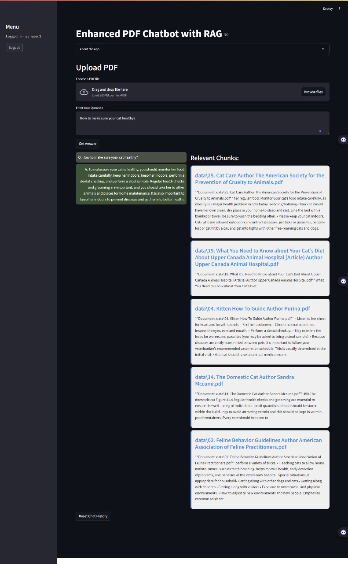Open the three-dot menu next to Deploy
The height and width of the screenshot is (564, 348).
[x=339, y=9]
